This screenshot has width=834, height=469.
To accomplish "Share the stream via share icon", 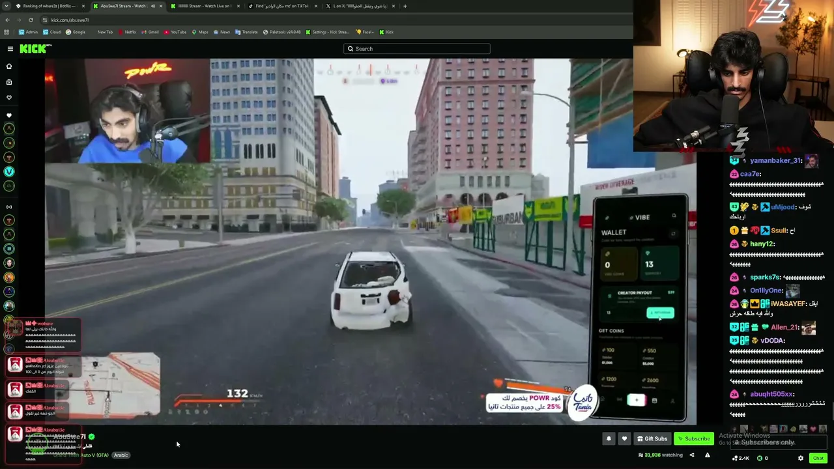I will coord(692,455).
